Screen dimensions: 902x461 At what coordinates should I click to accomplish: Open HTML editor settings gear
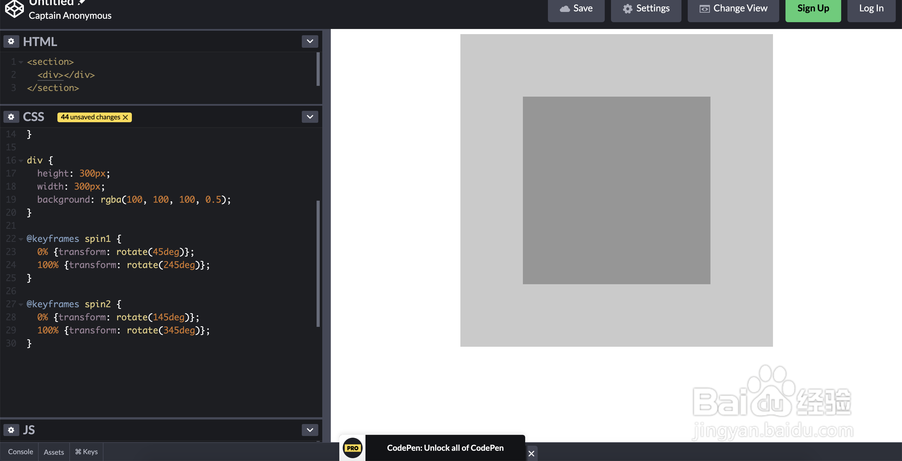tap(11, 41)
